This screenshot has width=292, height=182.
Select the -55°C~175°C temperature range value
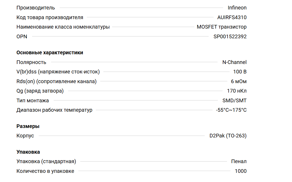pyautogui.click(x=231, y=110)
